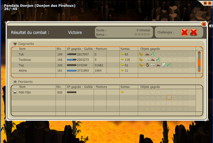This screenshot has height=143, width=213.
Task: Click Aleine's XP value 3731893
Action: point(83,71)
